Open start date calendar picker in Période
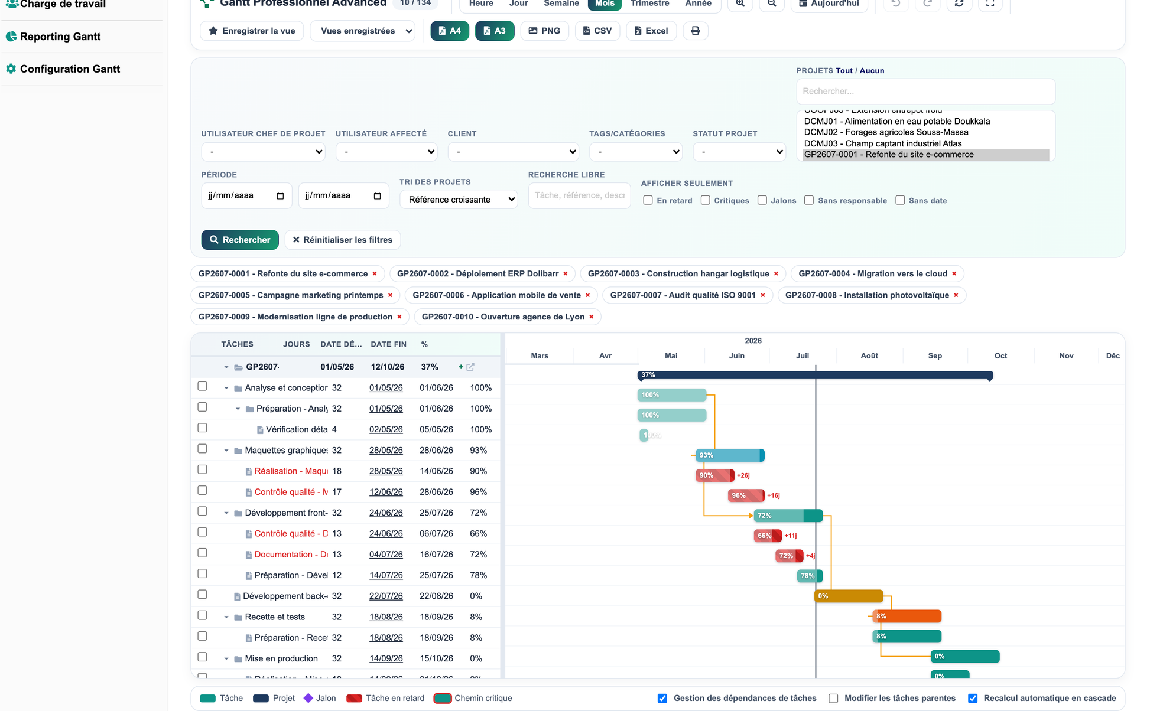 280,195
